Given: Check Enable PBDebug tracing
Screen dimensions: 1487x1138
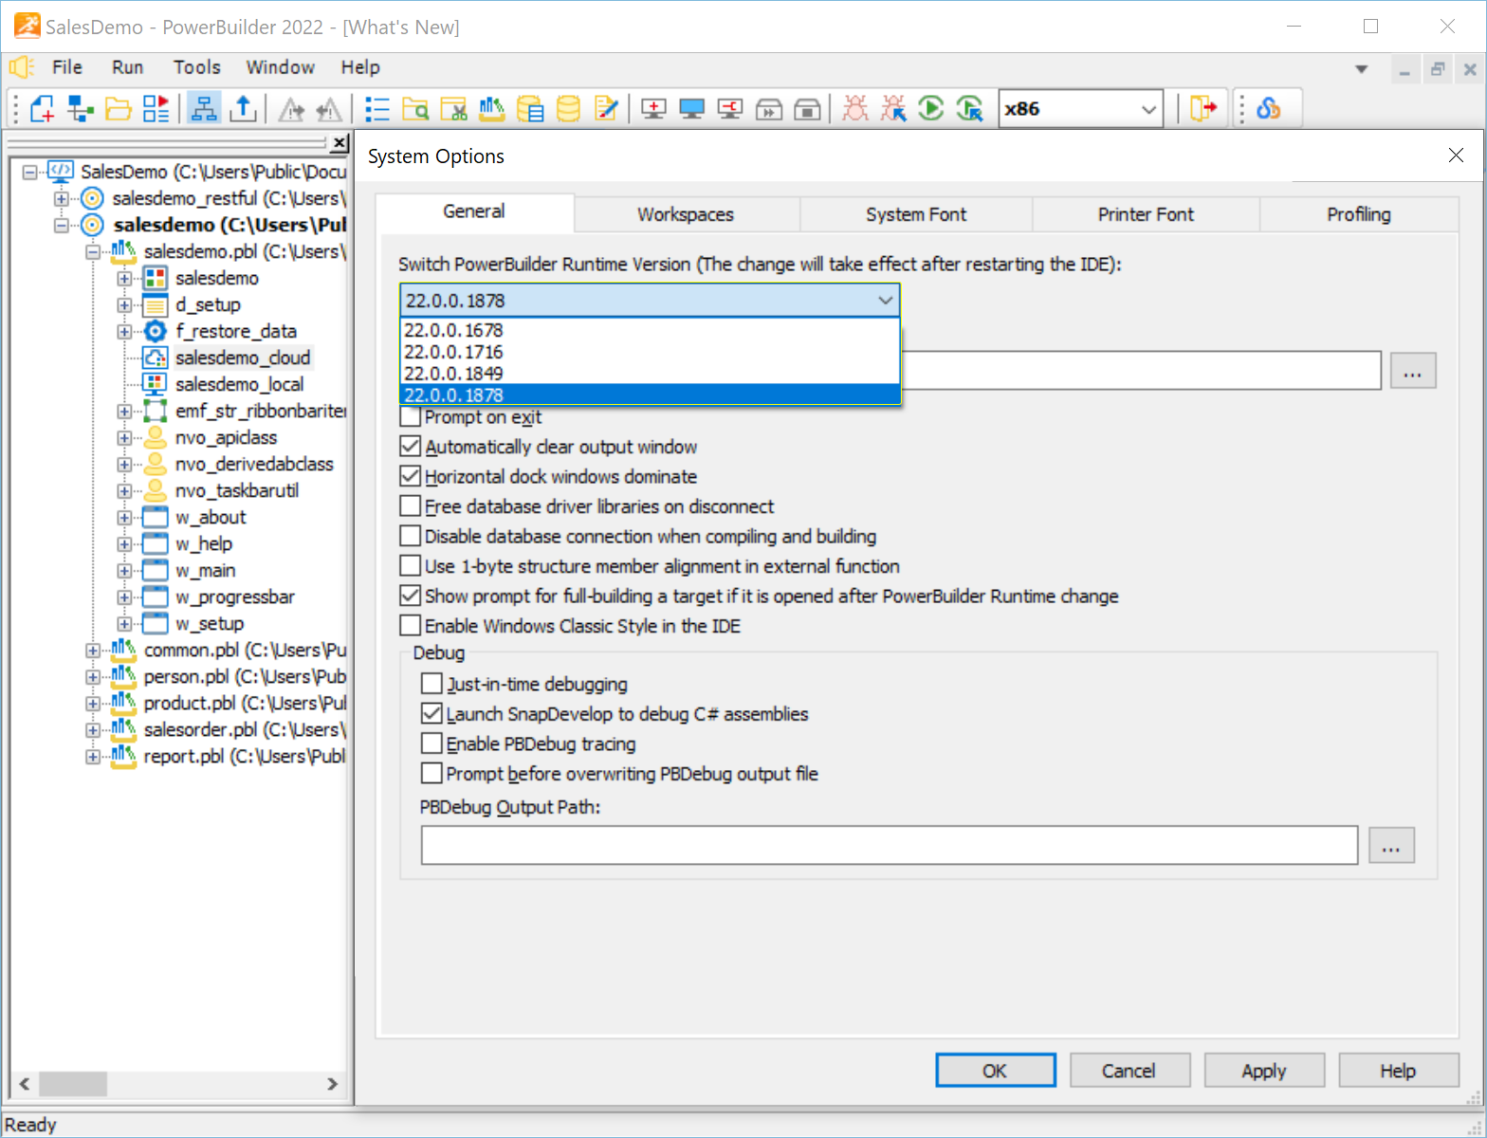Looking at the screenshot, I should tap(431, 743).
